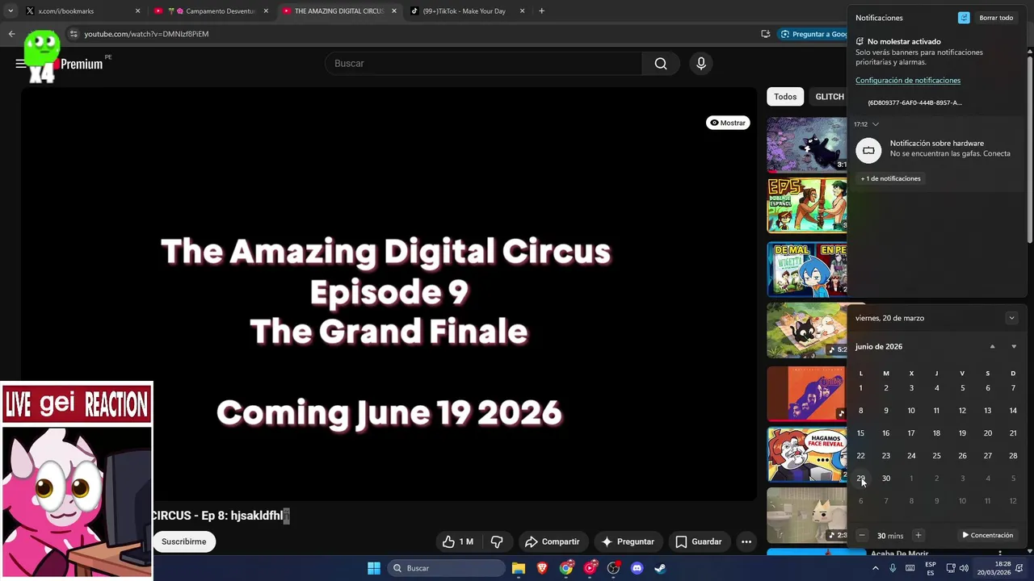This screenshot has height=581, width=1034.
Task: Increase focus minutes with plus button
Action: click(x=918, y=535)
